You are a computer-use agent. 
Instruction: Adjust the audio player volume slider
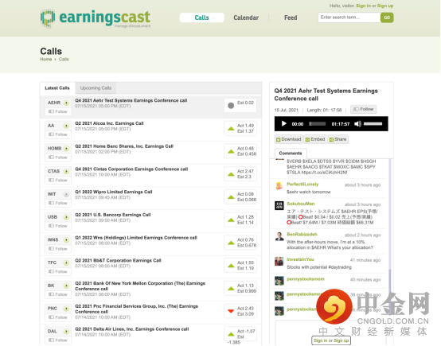(373, 123)
